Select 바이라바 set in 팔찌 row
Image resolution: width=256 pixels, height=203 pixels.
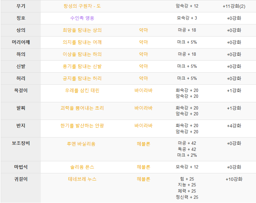[x=143, y=108]
